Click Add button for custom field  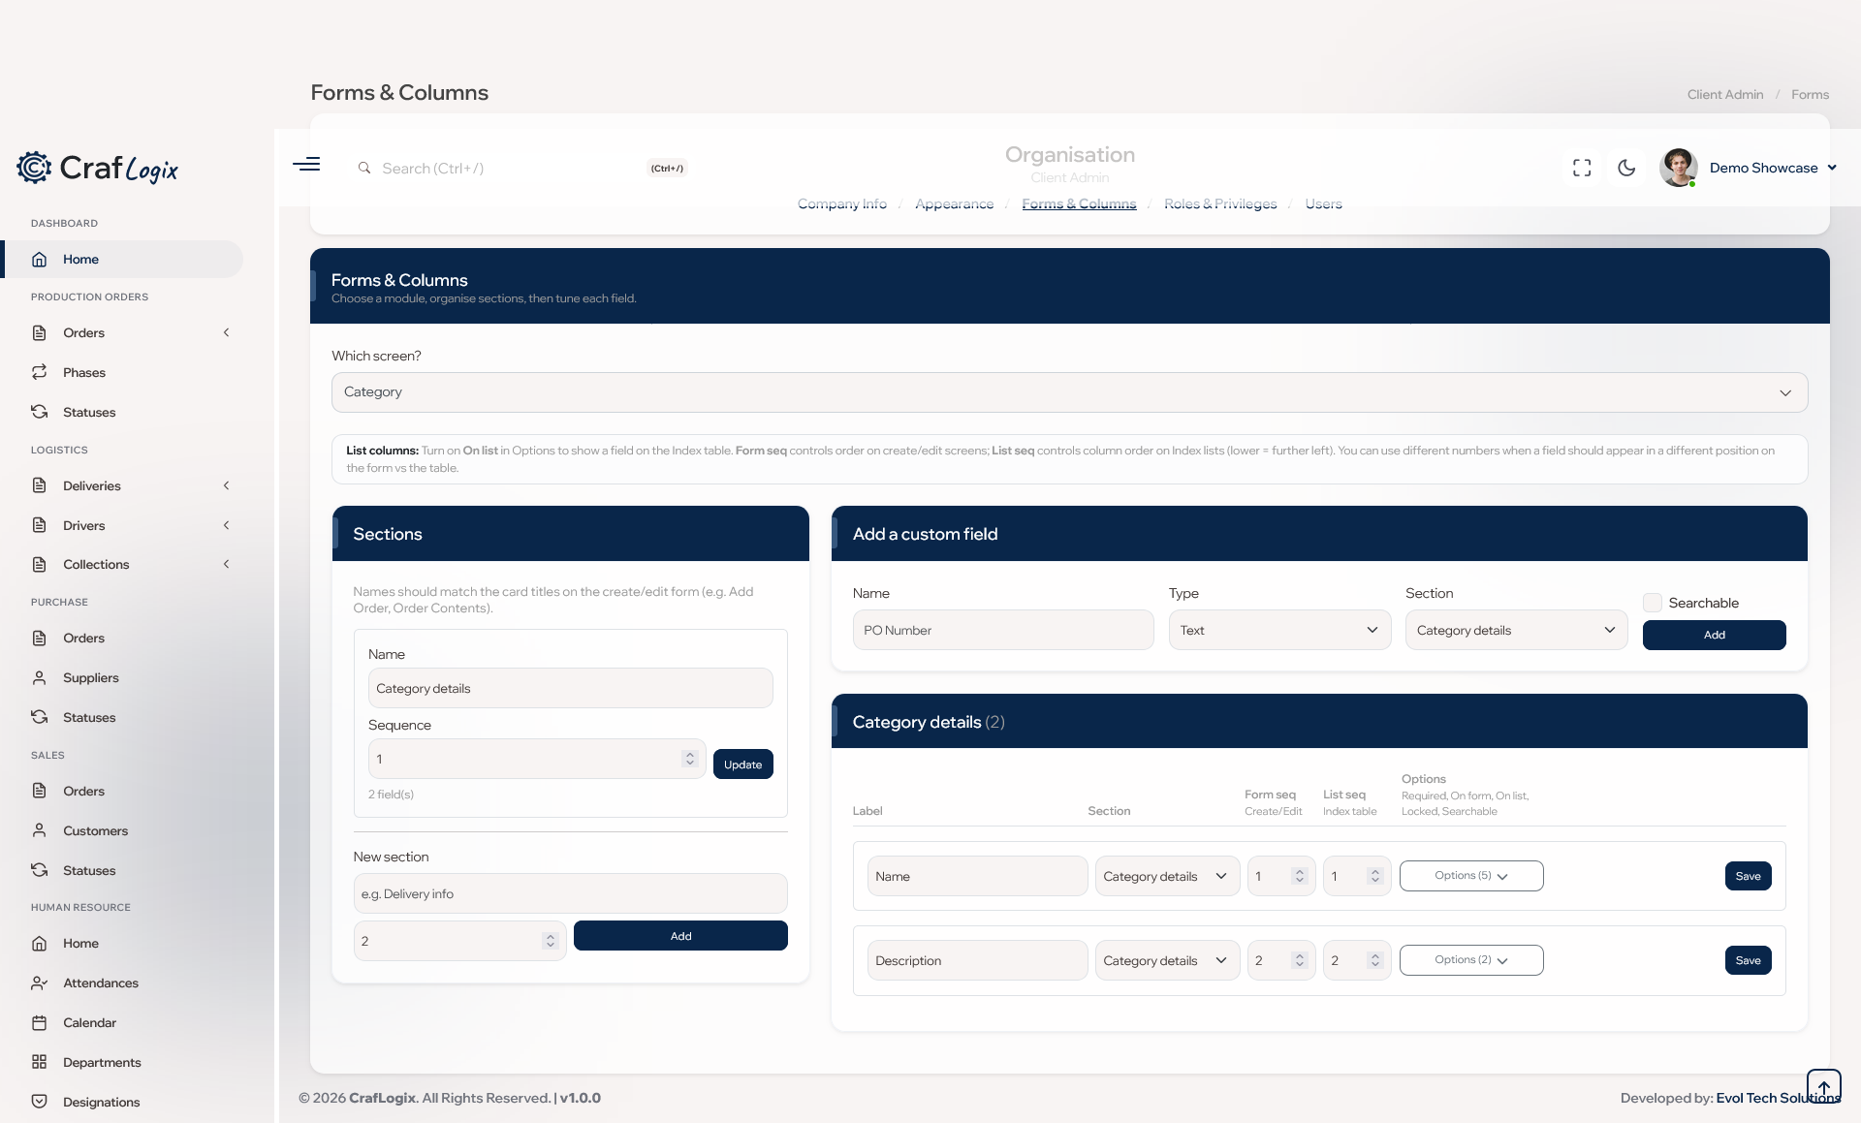pyautogui.click(x=1714, y=635)
